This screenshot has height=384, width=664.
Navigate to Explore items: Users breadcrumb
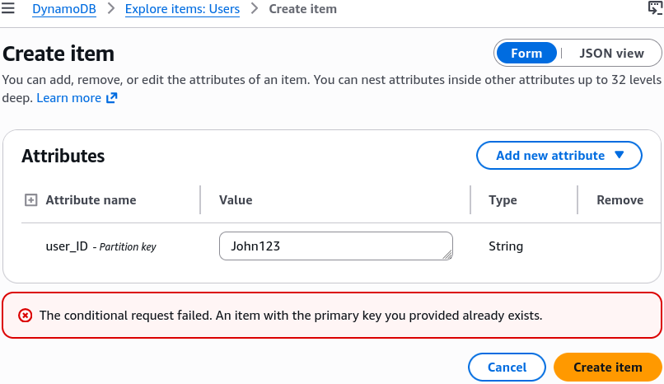tap(182, 9)
